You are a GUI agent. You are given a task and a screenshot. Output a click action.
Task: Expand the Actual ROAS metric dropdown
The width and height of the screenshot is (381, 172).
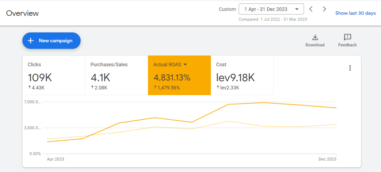coord(185,65)
